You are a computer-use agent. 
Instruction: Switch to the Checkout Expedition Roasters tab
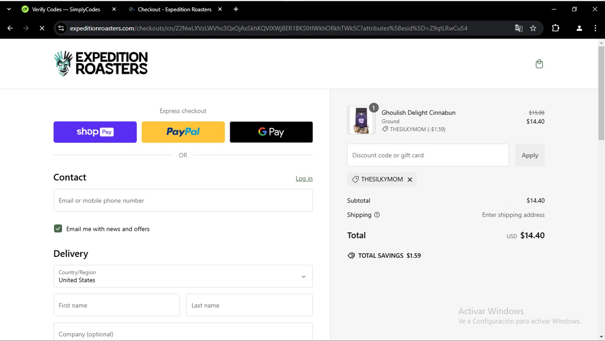(x=174, y=9)
